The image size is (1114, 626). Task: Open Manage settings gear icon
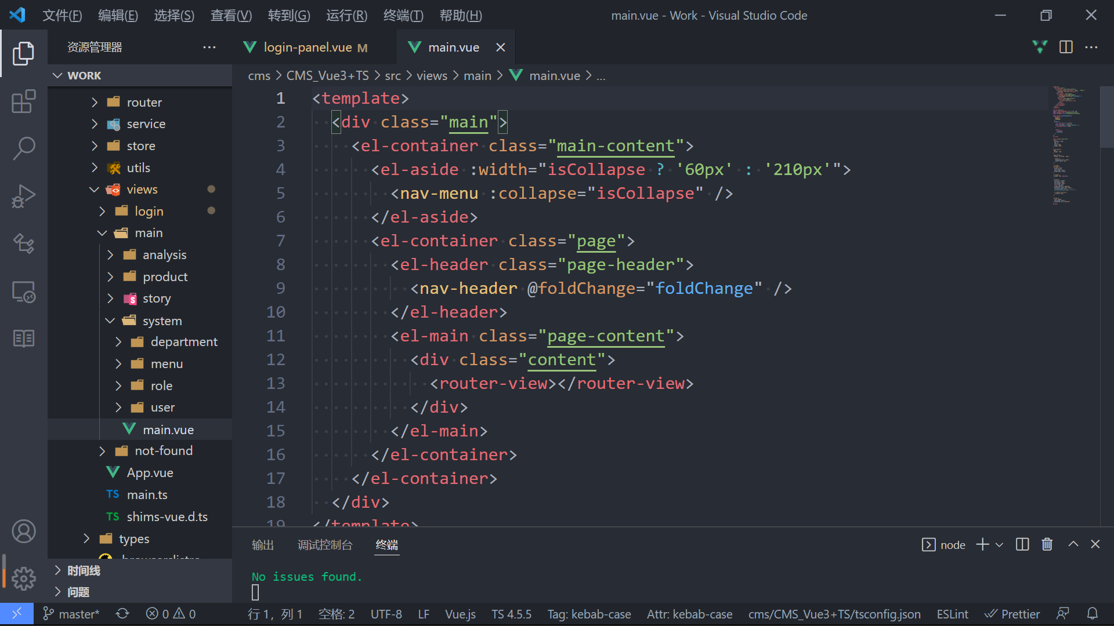click(23, 578)
